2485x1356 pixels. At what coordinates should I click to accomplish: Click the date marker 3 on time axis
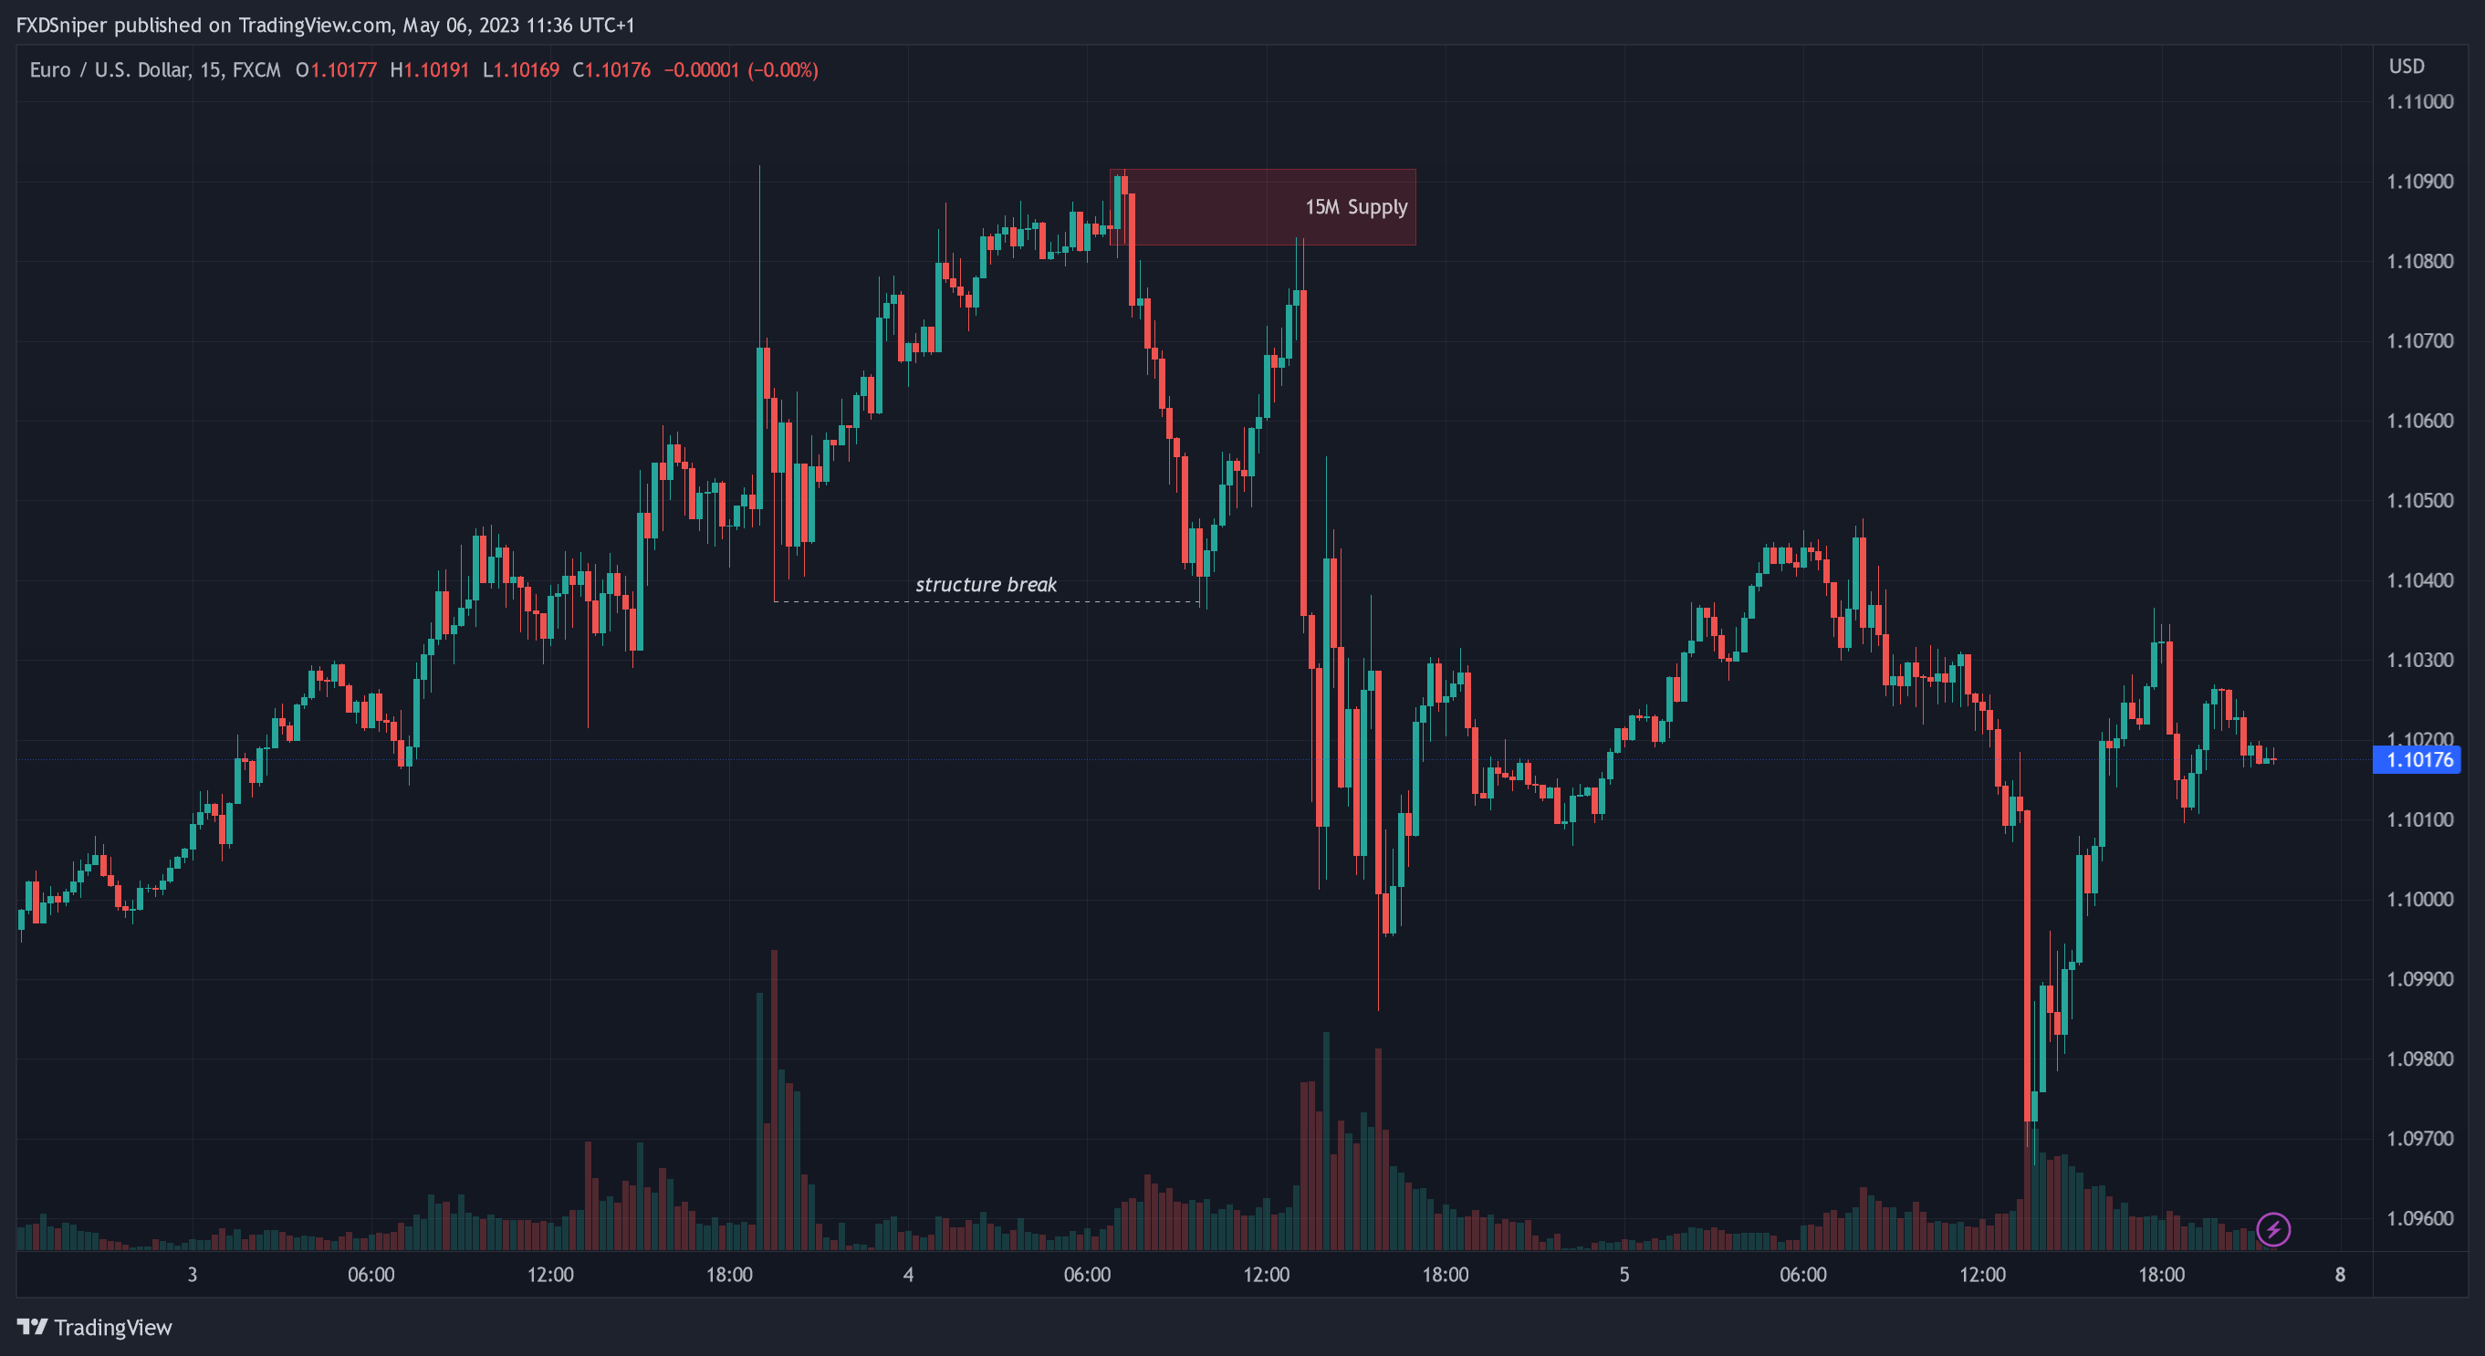[x=192, y=1275]
